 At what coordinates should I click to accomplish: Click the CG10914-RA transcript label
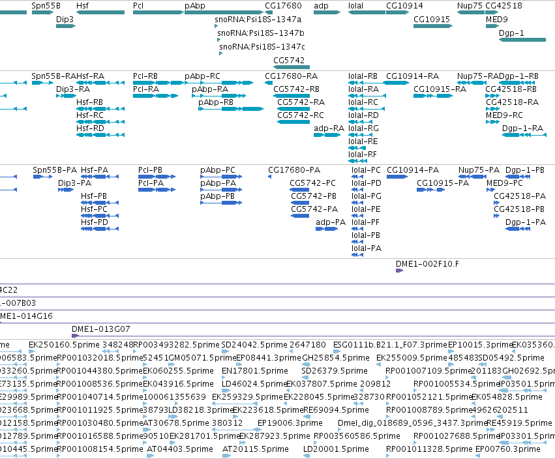pos(412,76)
